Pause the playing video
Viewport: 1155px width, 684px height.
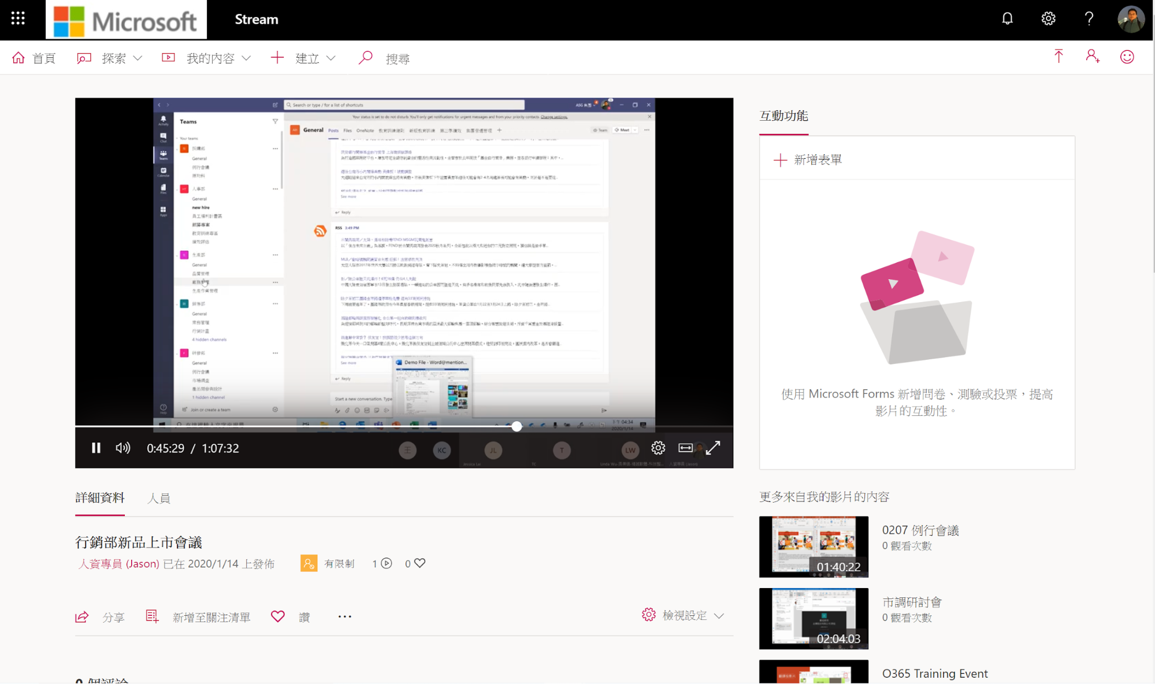[96, 448]
